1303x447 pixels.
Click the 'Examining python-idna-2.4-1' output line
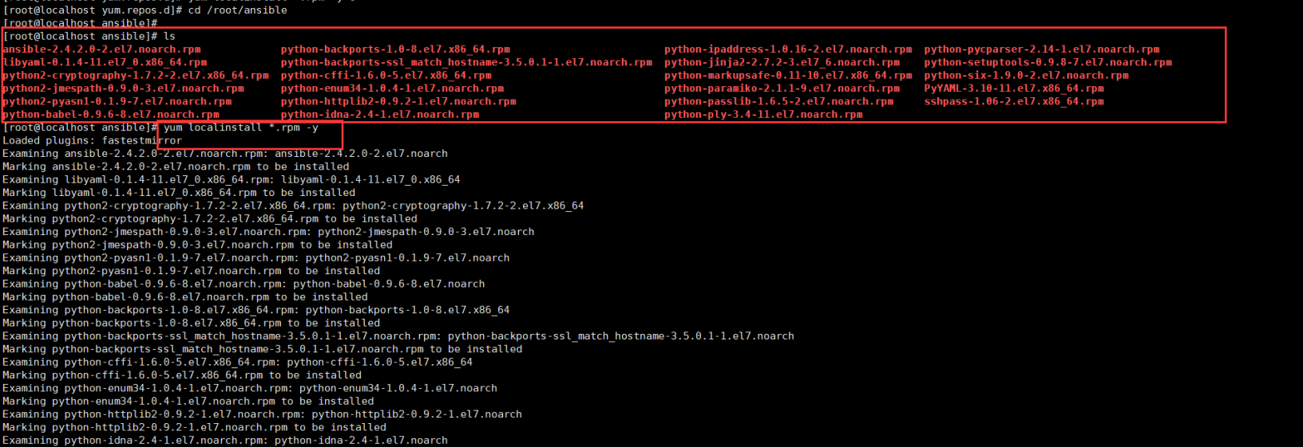(x=225, y=441)
